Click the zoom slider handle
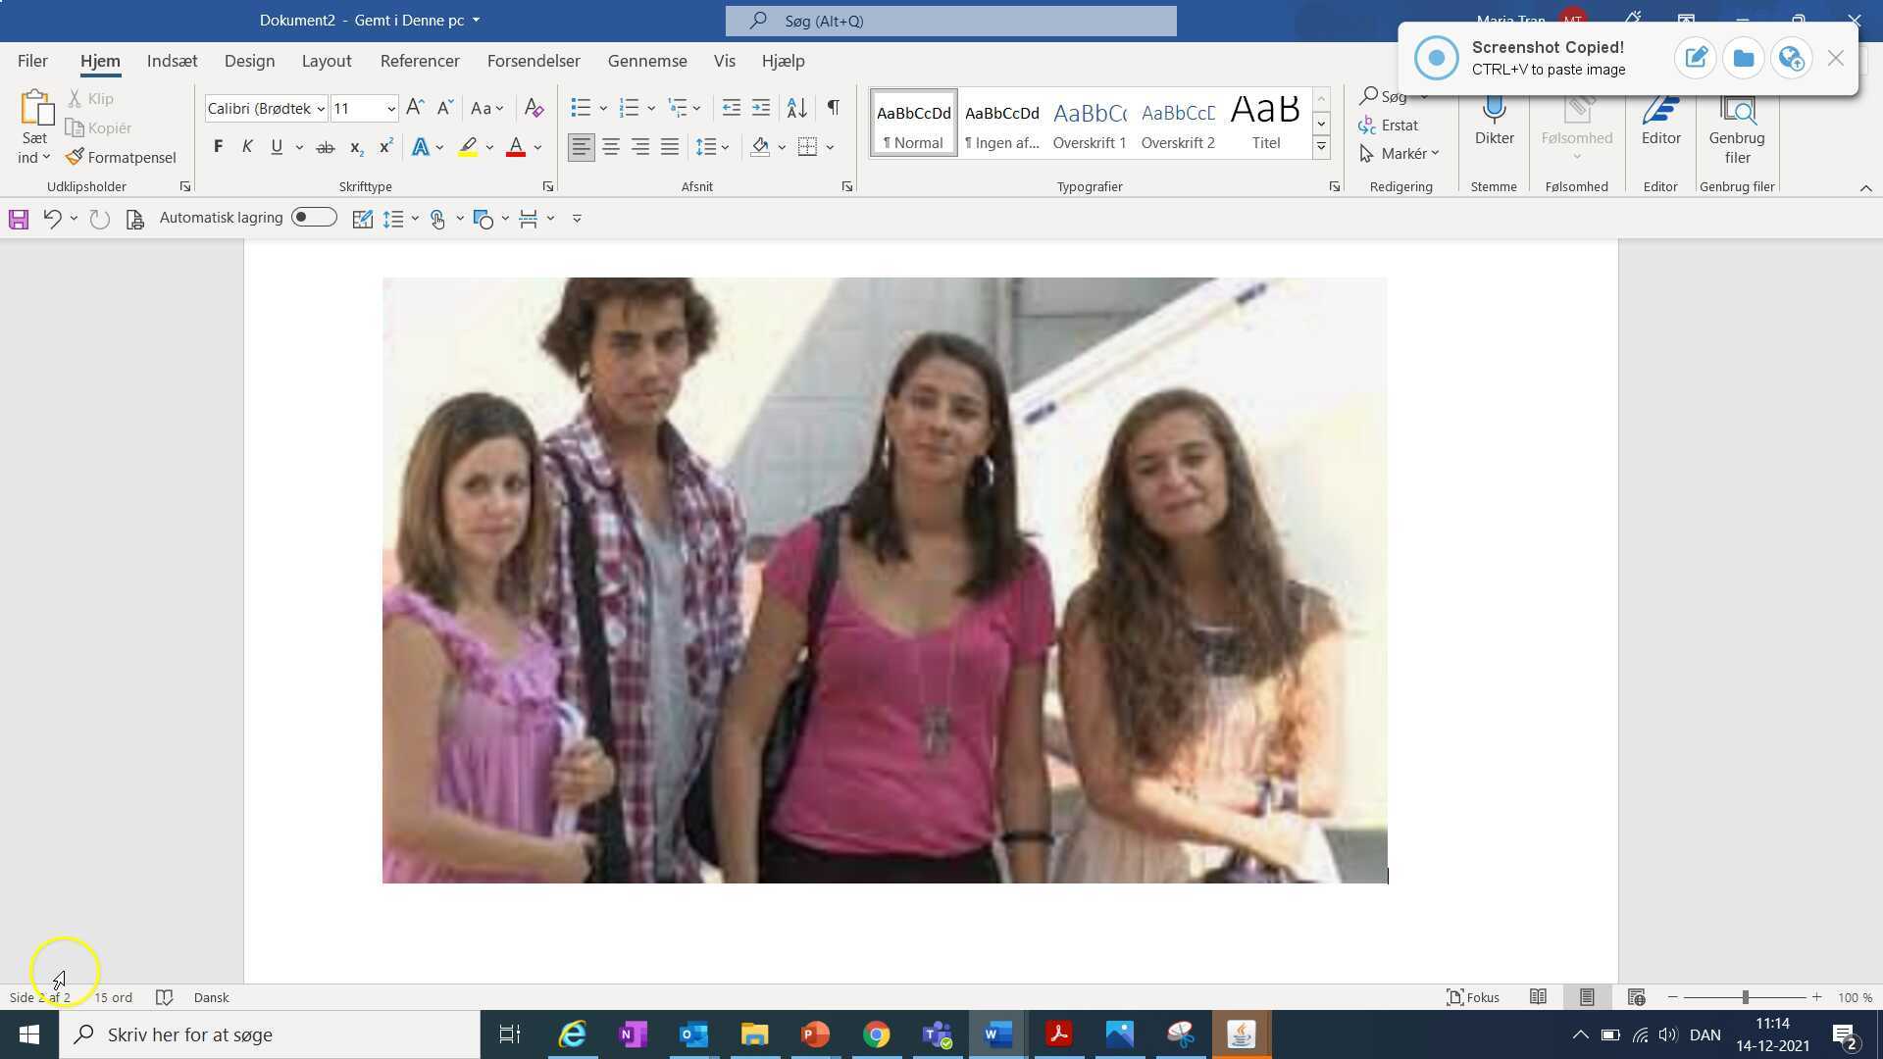 click(x=1746, y=997)
